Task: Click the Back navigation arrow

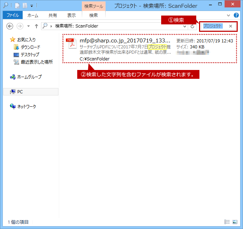Action: coord(10,26)
